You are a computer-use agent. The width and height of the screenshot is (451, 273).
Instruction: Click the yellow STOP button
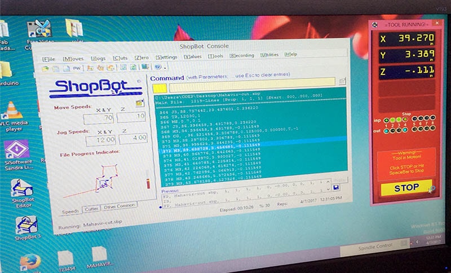[406, 188]
